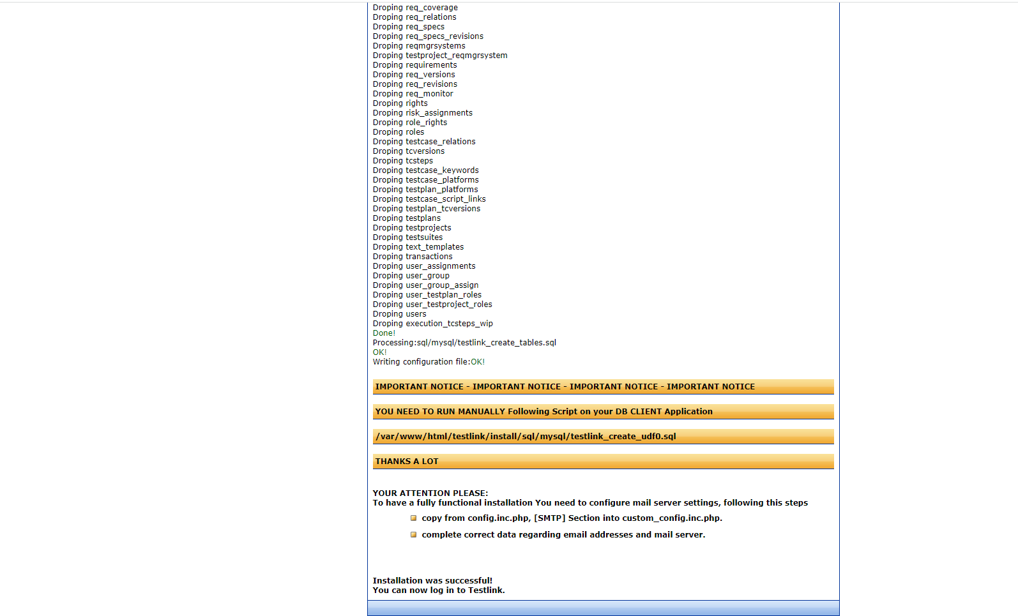Click the IMPORTANT NOTICE orange banner

click(x=603, y=387)
